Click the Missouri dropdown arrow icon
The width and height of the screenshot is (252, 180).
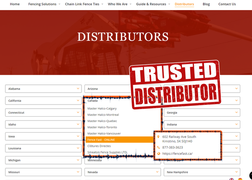(x=78, y=172)
